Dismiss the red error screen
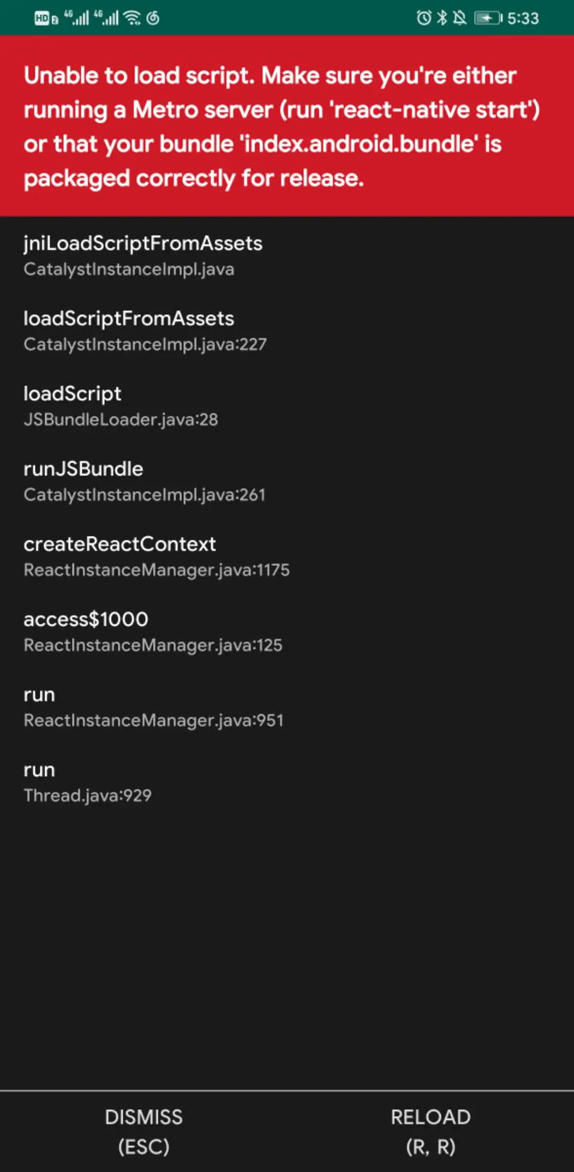The width and height of the screenshot is (574, 1172). pyautogui.click(x=143, y=1132)
